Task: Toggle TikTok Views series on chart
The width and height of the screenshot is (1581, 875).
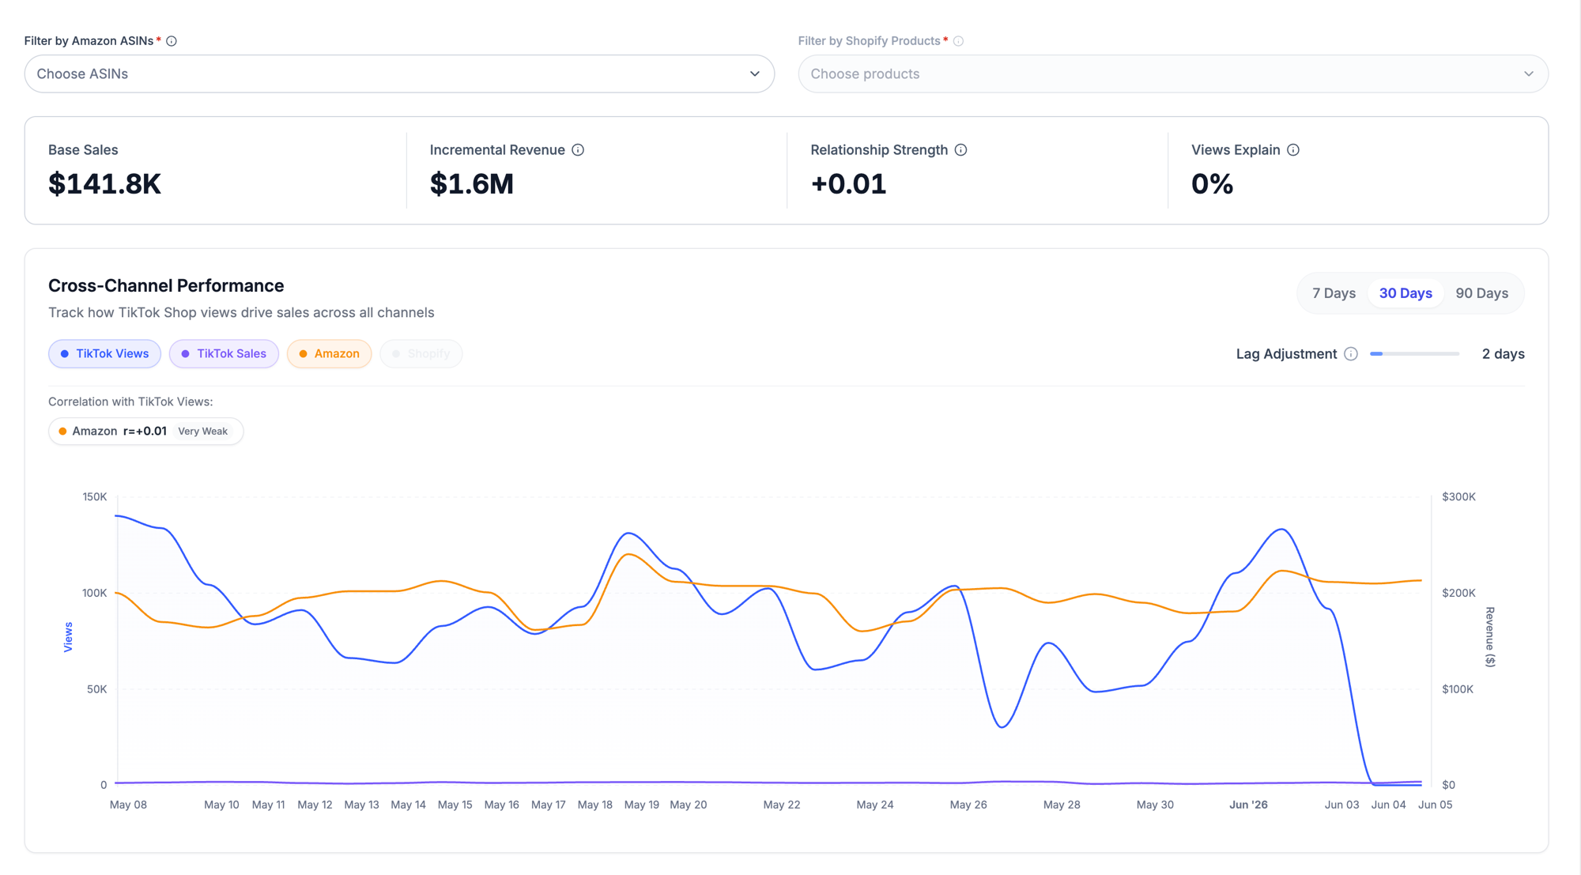Action: point(104,353)
